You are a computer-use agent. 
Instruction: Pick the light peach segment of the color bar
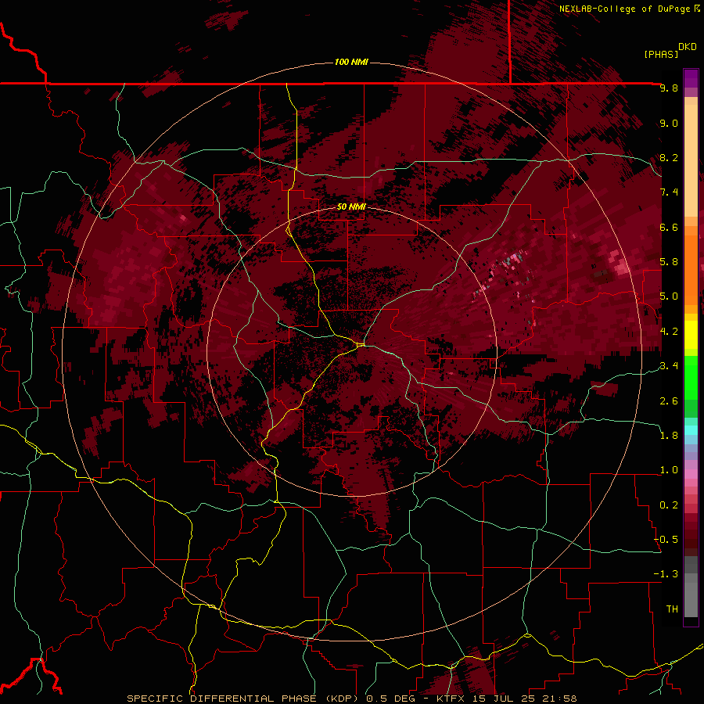(691, 160)
